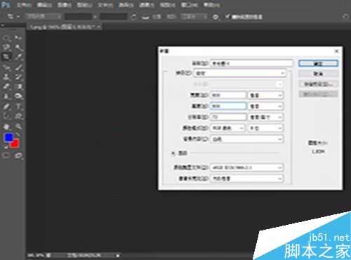Open the Pixel Aspect Ratio dropdown
The image size is (351, 260).
[247, 178]
